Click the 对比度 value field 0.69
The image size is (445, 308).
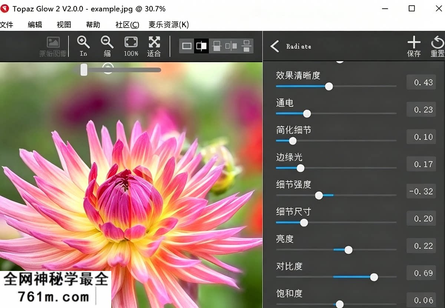coord(421,273)
